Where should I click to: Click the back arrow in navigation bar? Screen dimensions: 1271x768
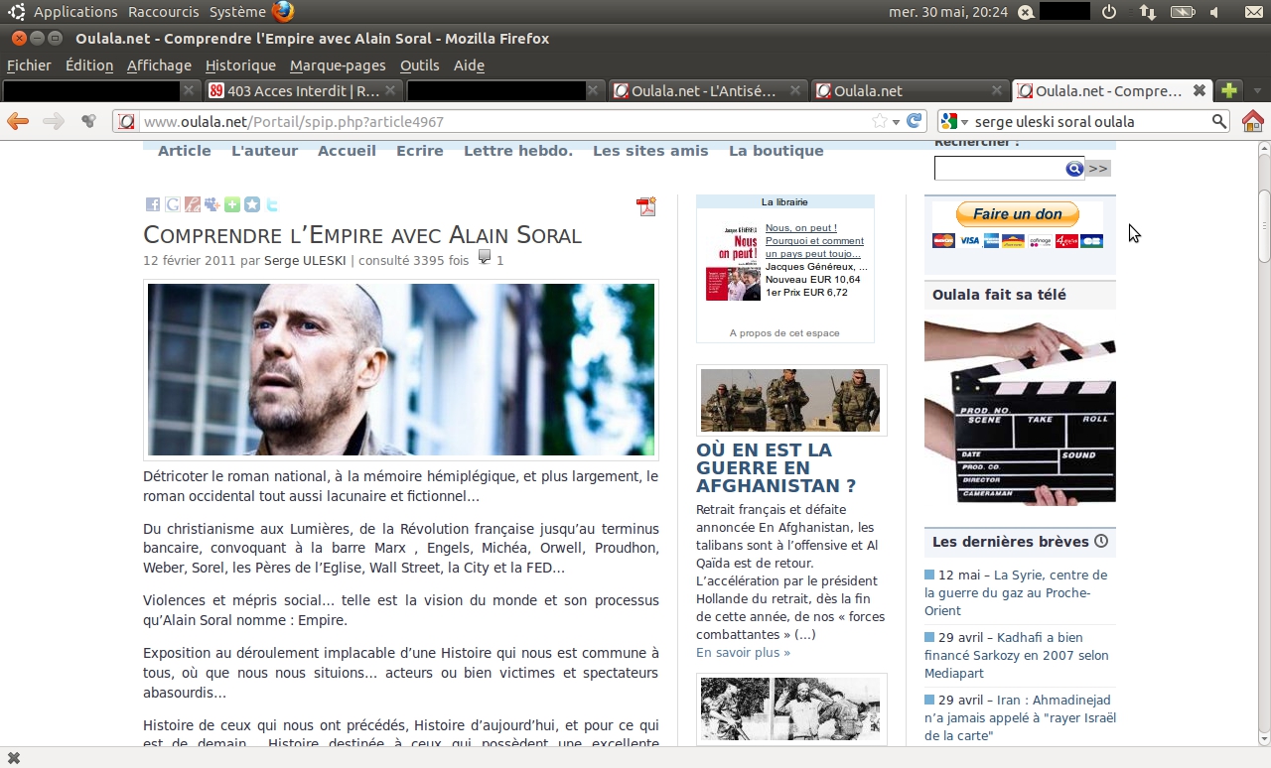(18, 121)
